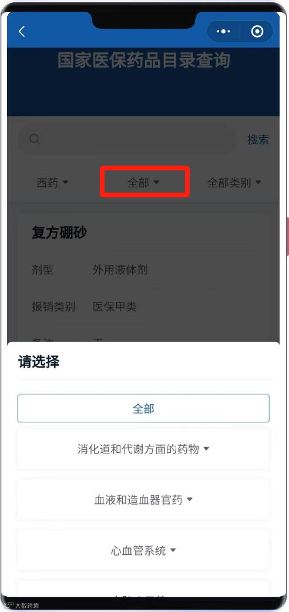This screenshot has height=612, width=289.
Task: Click the 搜索 search button
Action: click(x=258, y=139)
